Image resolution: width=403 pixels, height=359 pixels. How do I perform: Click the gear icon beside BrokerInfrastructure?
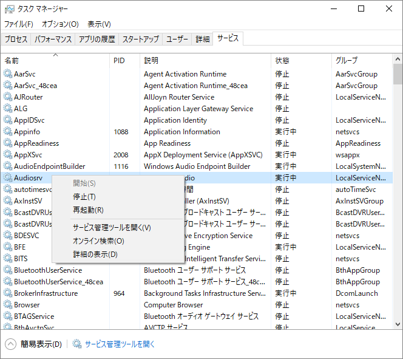pos(8,293)
